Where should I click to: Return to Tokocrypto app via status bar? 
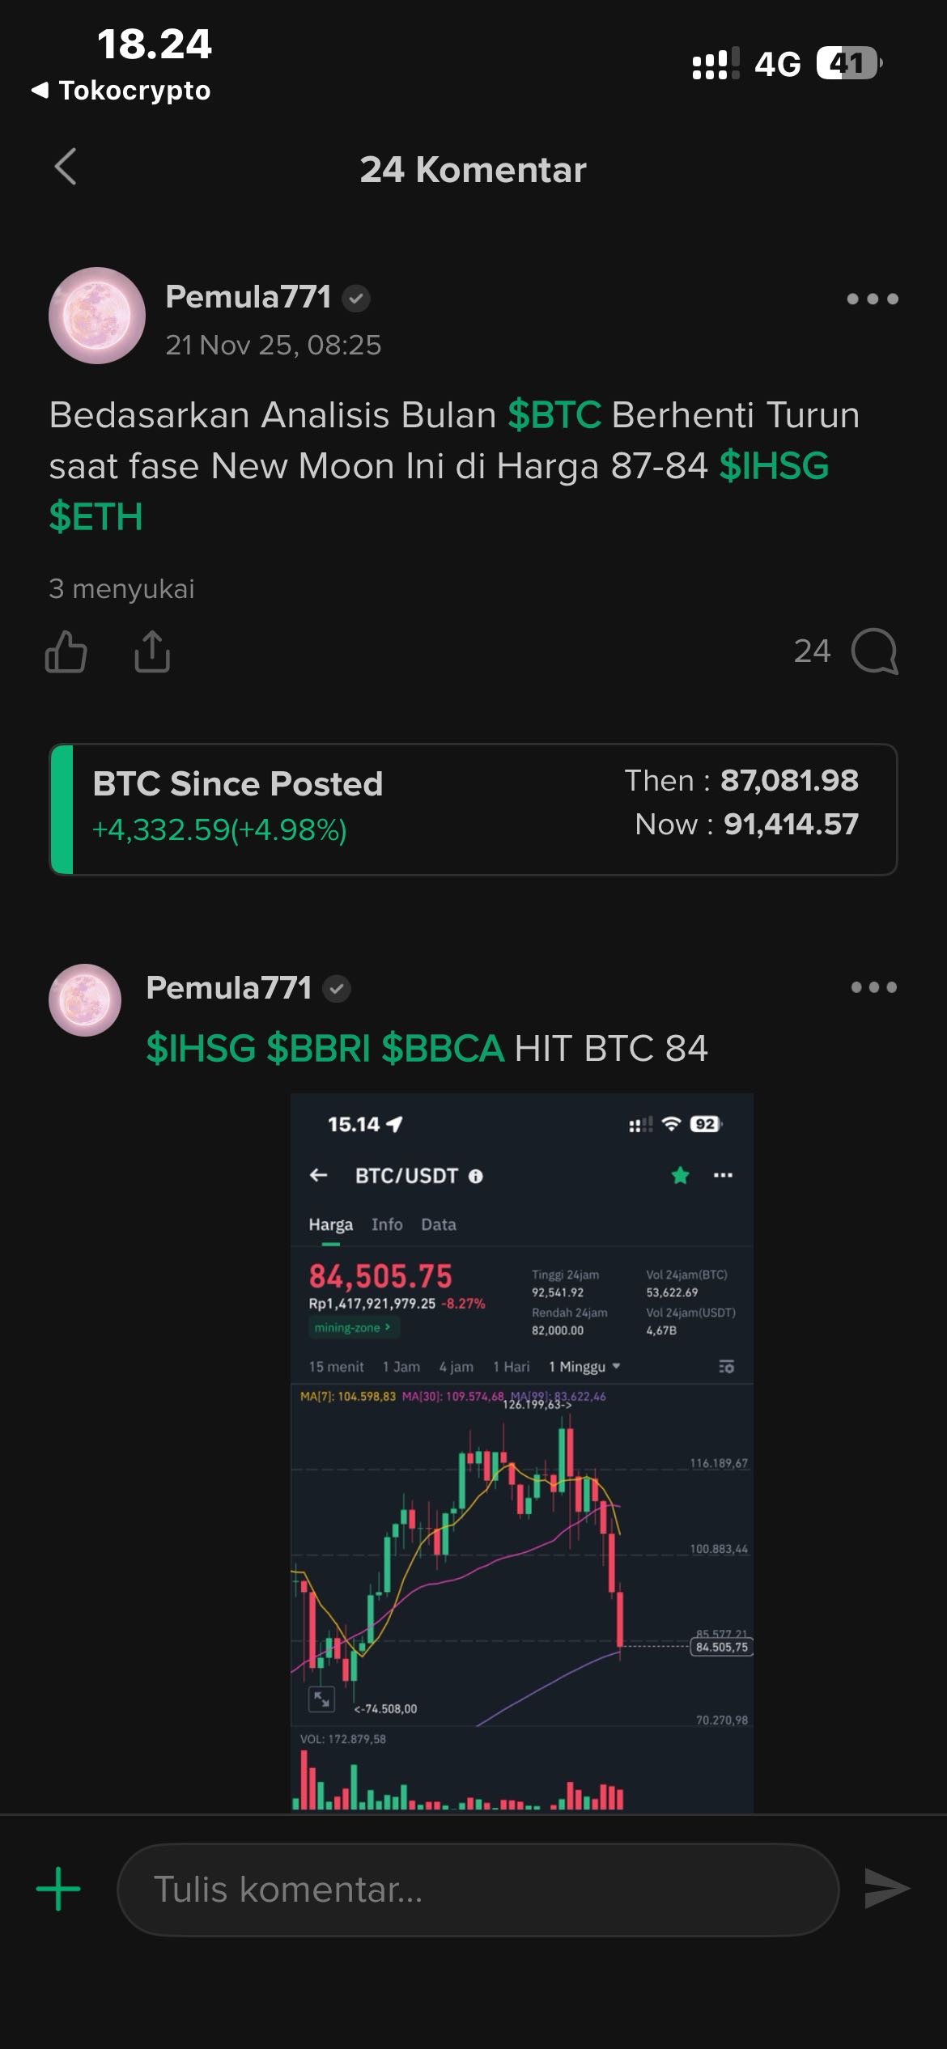[x=121, y=90]
